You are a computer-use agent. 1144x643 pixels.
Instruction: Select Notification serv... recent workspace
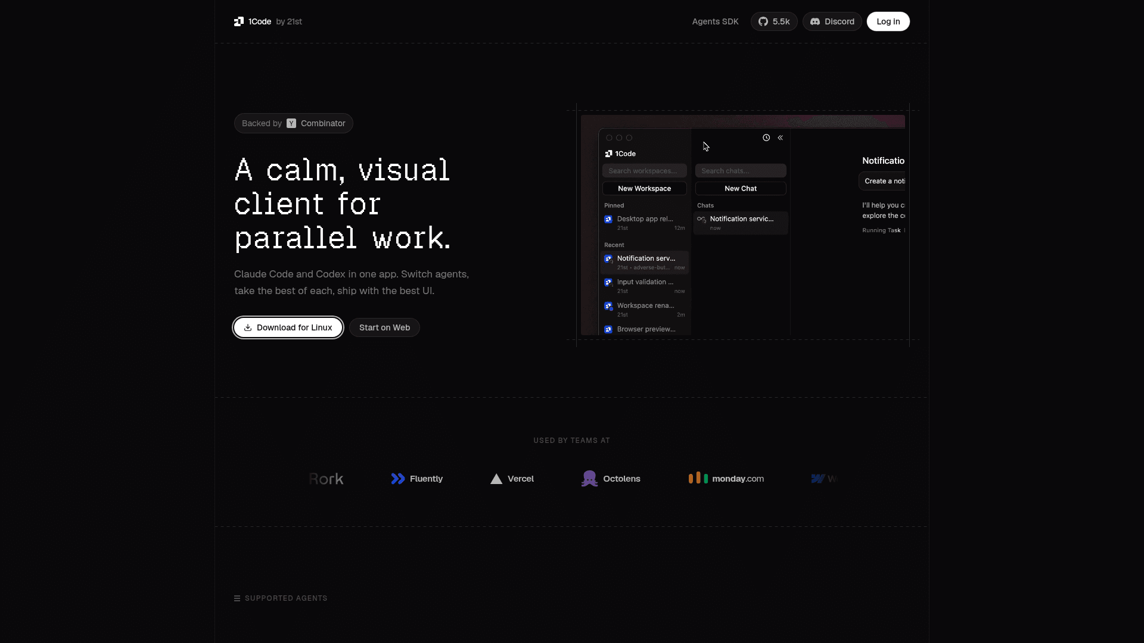click(x=645, y=262)
